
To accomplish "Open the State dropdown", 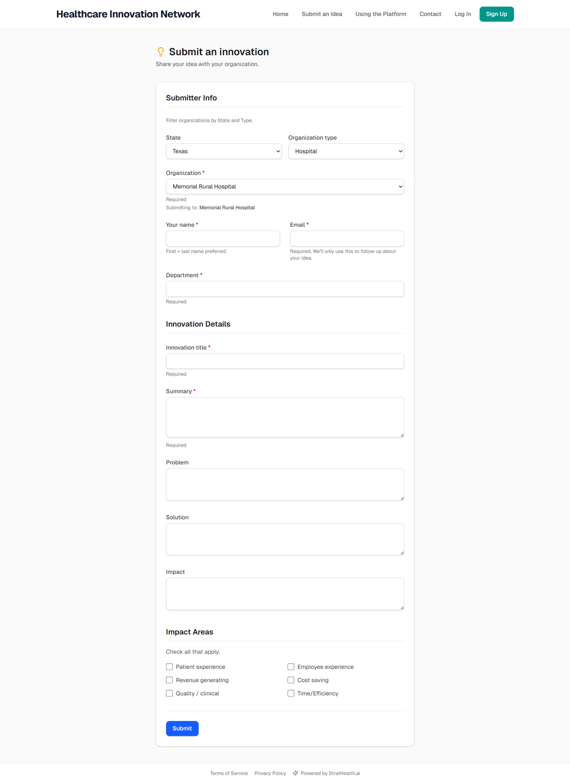I will [224, 151].
